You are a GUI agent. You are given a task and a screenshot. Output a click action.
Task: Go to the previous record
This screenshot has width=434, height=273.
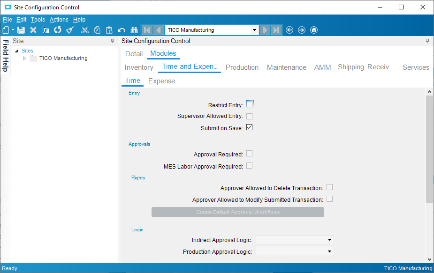158,30
